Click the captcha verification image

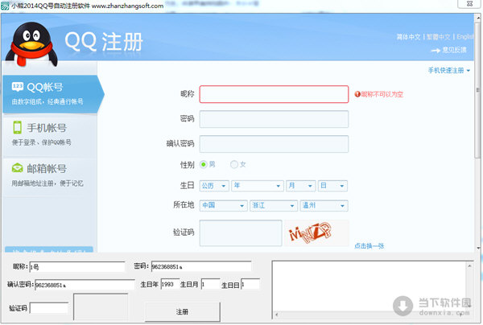[x=317, y=232]
